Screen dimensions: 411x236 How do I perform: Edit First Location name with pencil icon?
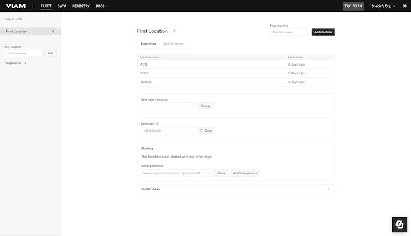pos(174,31)
